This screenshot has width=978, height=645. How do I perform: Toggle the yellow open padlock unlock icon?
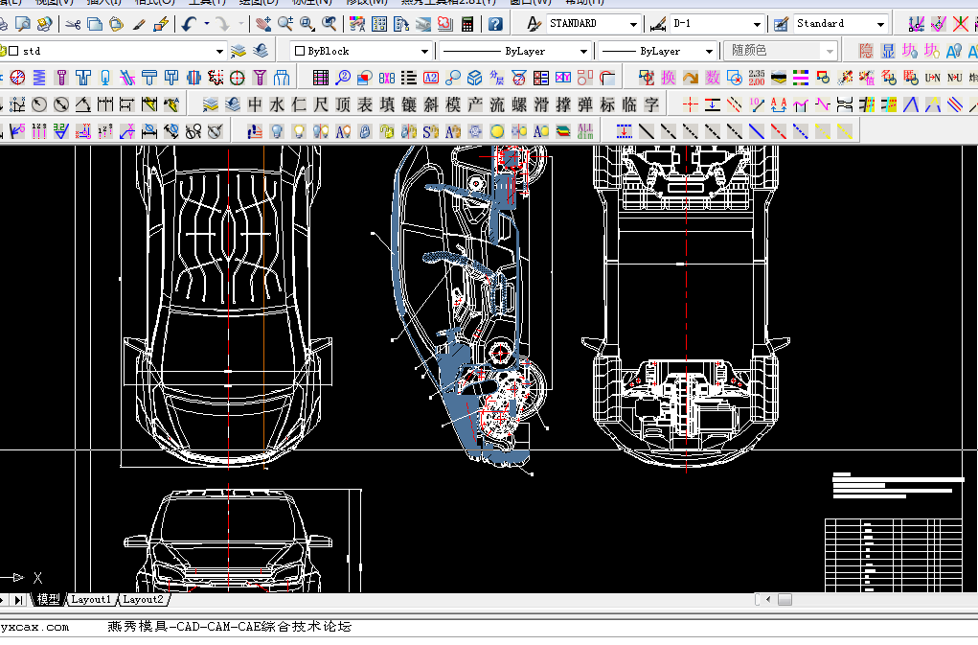pos(387,131)
